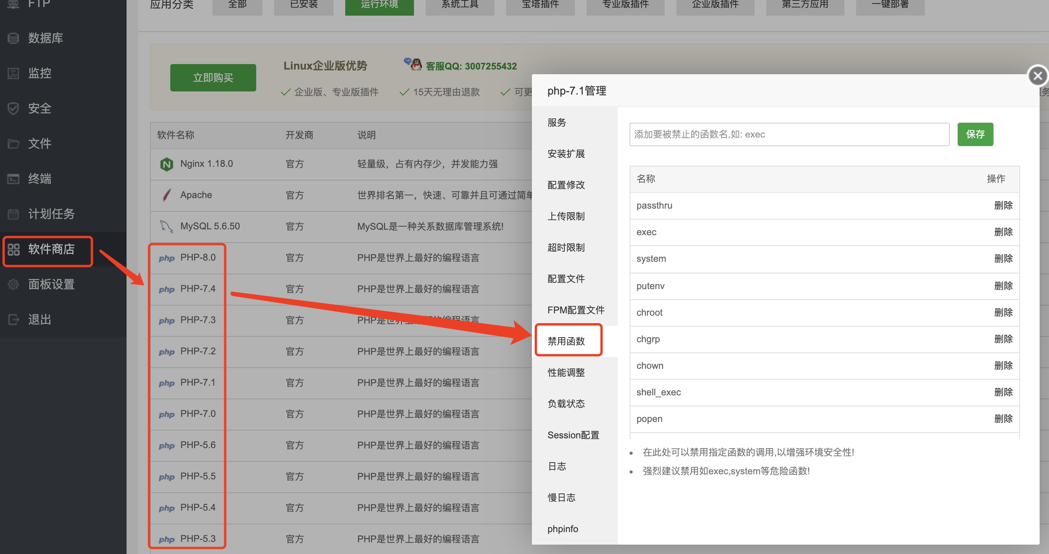Click the Nginx logo icon

166,164
